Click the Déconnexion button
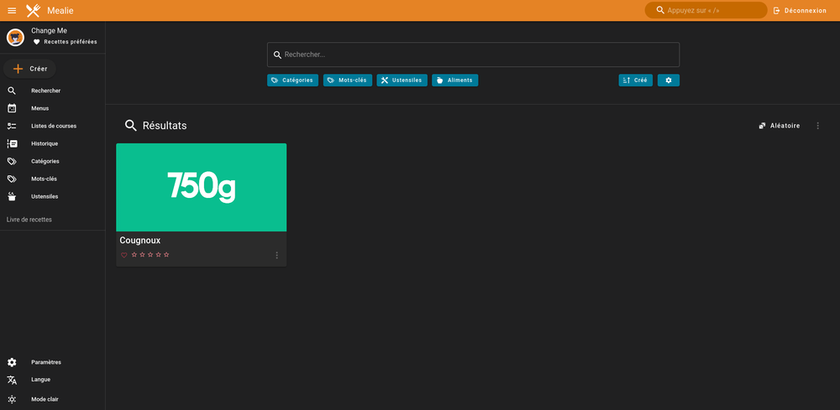 tap(800, 10)
